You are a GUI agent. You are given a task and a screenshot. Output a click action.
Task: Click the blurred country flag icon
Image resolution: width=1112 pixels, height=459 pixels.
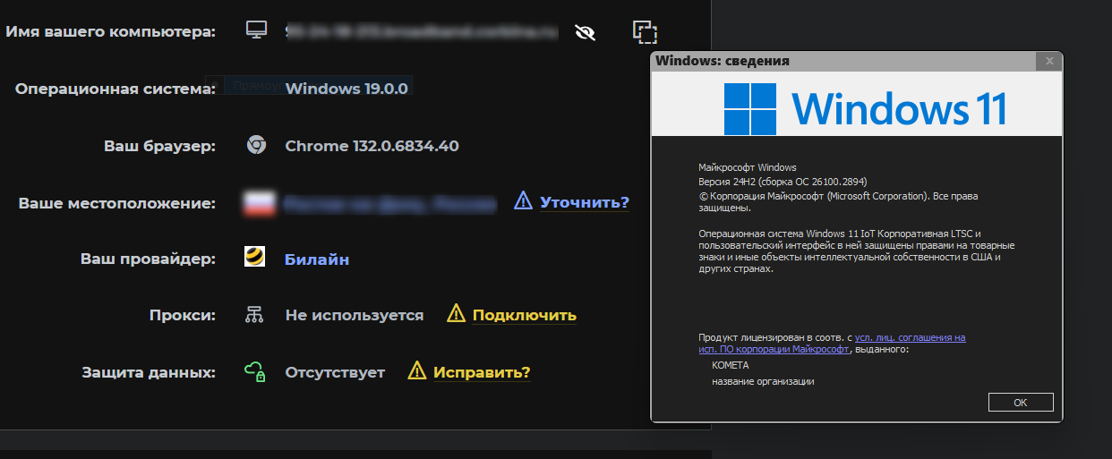point(258,203)
